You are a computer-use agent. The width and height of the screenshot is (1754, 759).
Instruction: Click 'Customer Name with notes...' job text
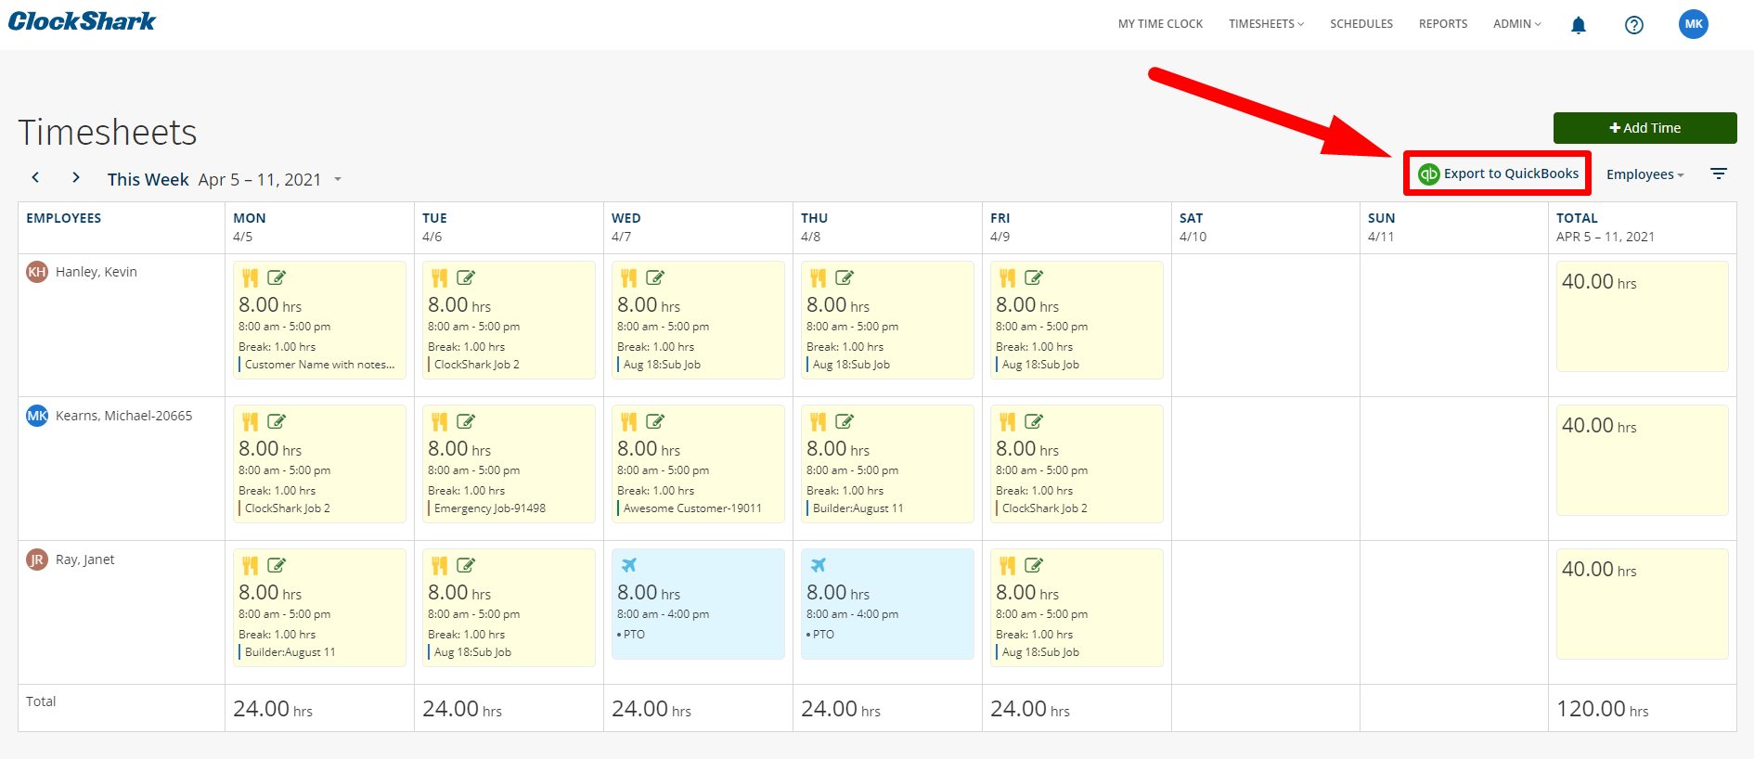[320, 365]
